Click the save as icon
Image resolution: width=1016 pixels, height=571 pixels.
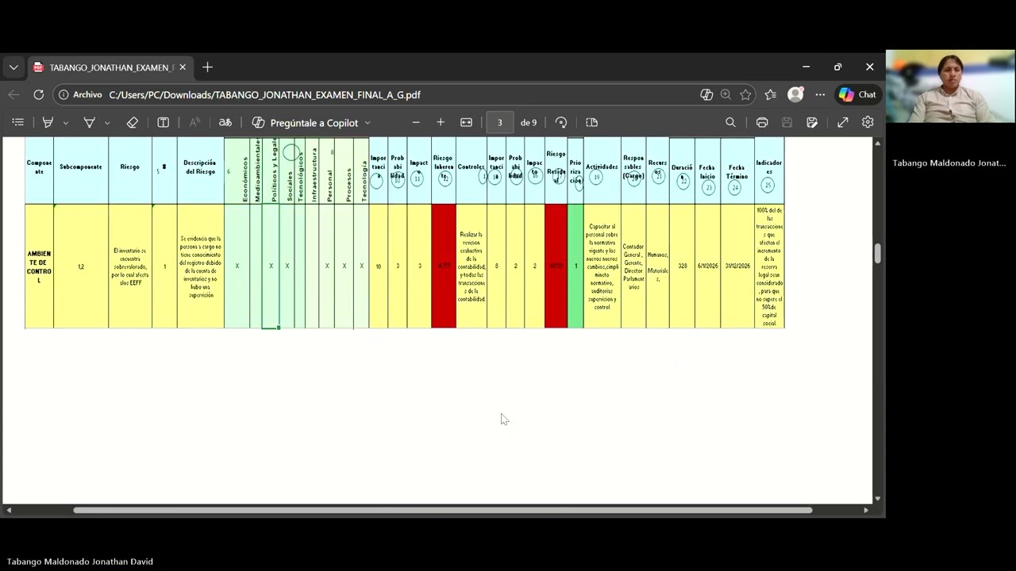click(x=812, y=122)
